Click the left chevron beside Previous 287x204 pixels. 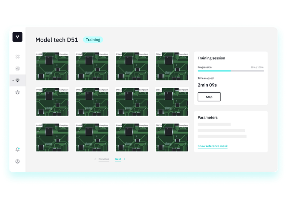pos(95,159)
